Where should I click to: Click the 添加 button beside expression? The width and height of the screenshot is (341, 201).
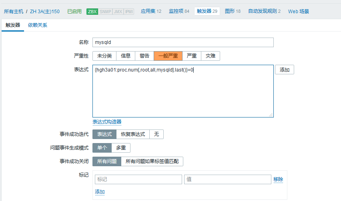click(285, 70)
